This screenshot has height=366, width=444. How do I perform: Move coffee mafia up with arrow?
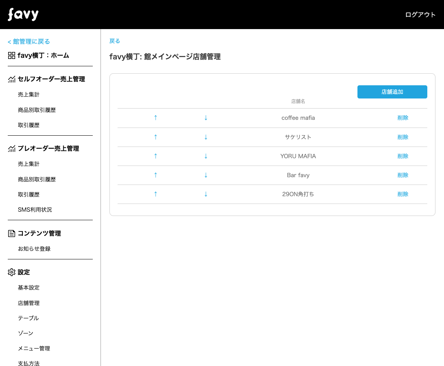pos(156,117)
